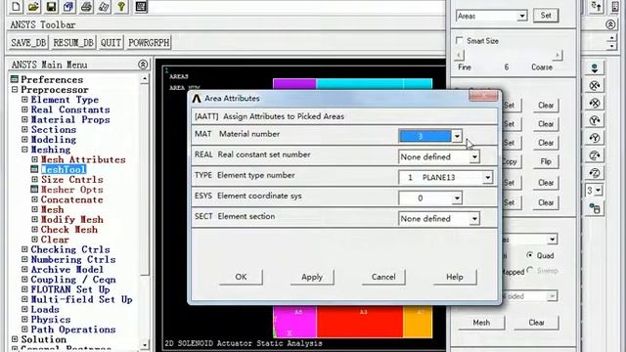This screenshot has width=626, height=352.
Task: Expand the Solution tree node
Action: (x=15, y=339)
